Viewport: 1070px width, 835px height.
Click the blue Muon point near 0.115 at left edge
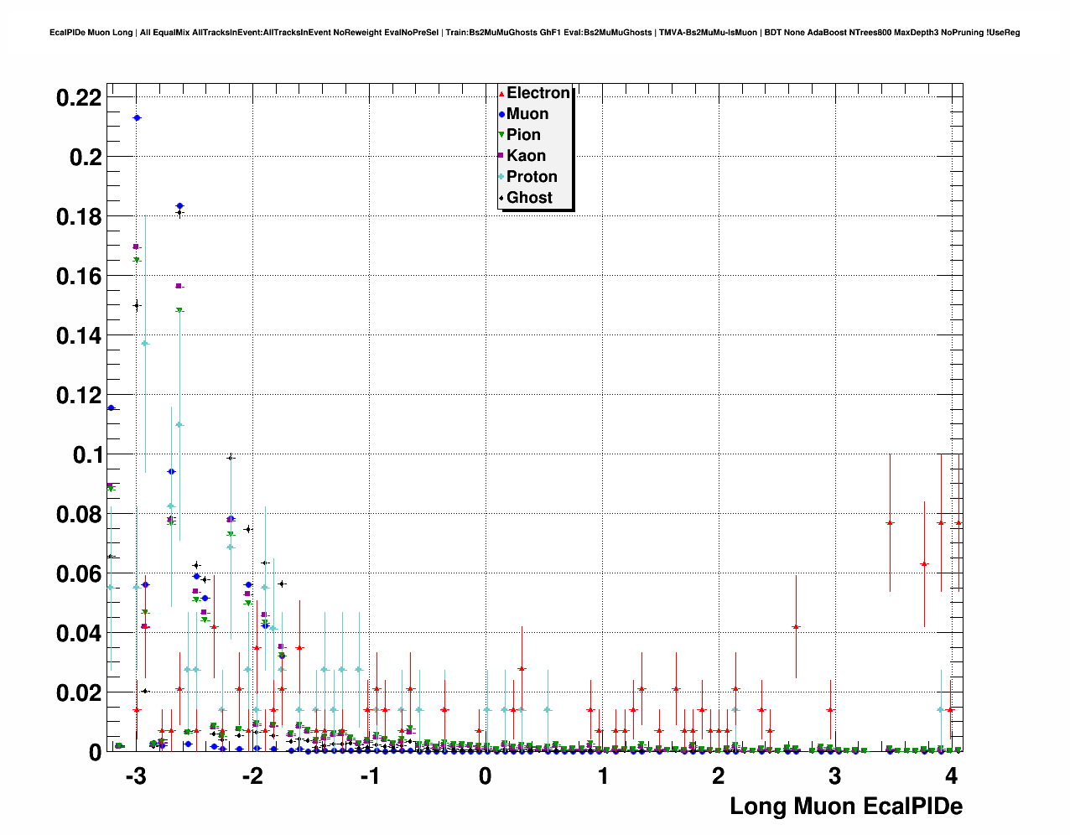(x=111, y=407)
